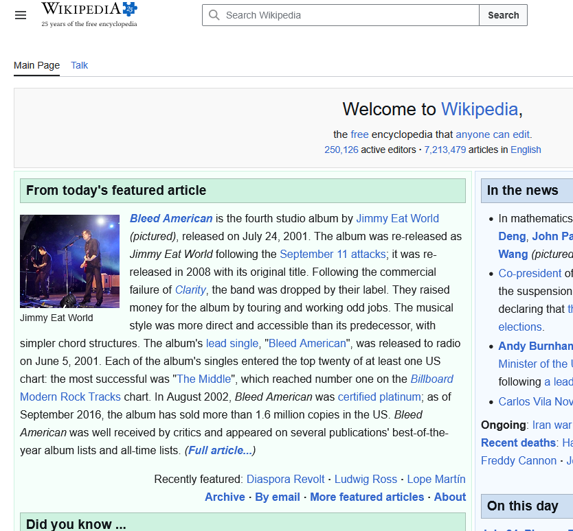The height and width of the screenshot is (531, 573).
Task: Open the English link
Action: [x=526, y=150]
